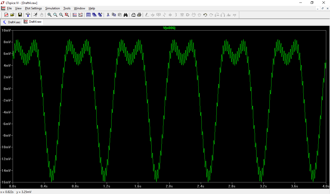Select the Drag closed-hand tool
The height and width of the screenshot is (194, 330).
[x=199, y=15]
